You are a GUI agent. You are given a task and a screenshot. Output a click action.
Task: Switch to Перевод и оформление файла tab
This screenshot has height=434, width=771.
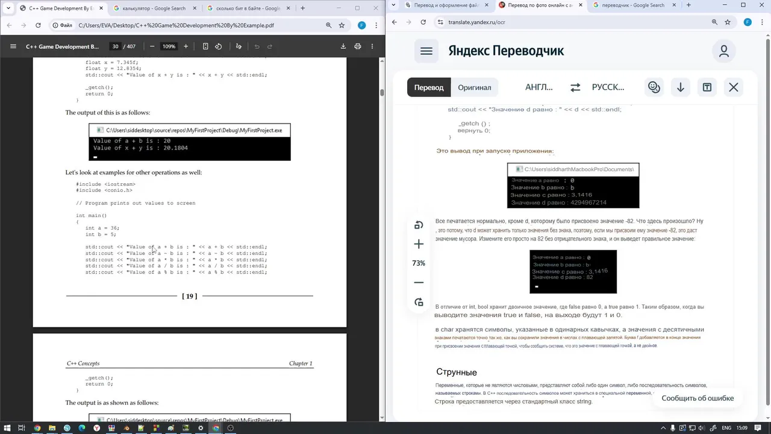(x=447, y=5)
